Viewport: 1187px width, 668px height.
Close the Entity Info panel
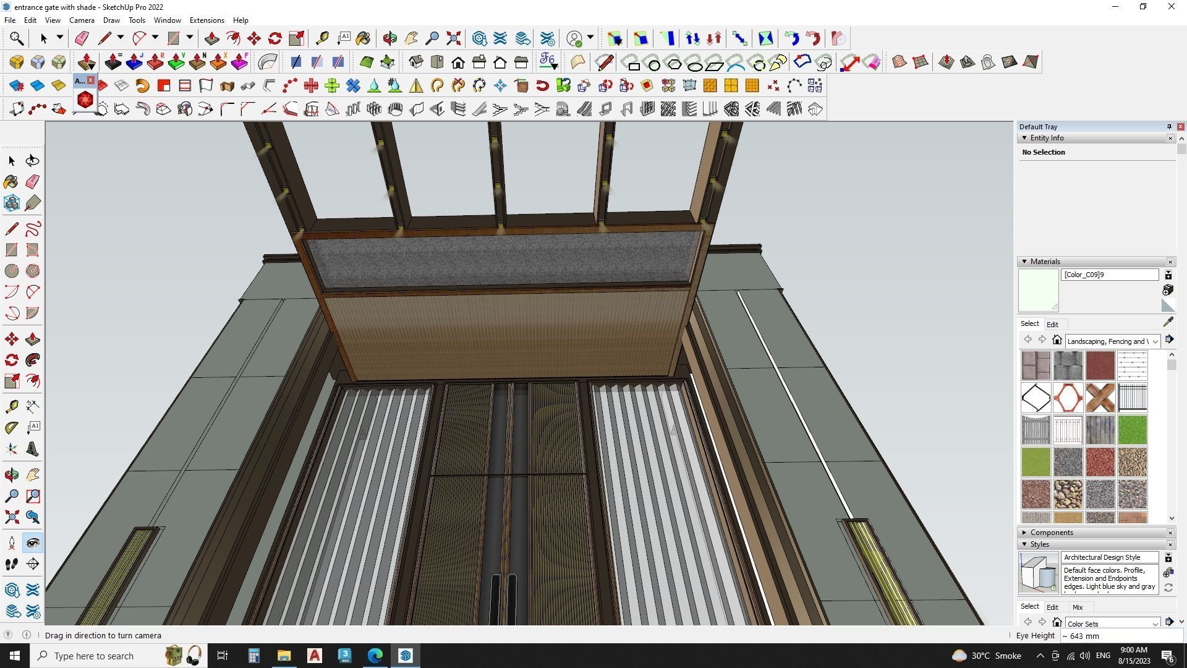click(x=1170, y=138)
